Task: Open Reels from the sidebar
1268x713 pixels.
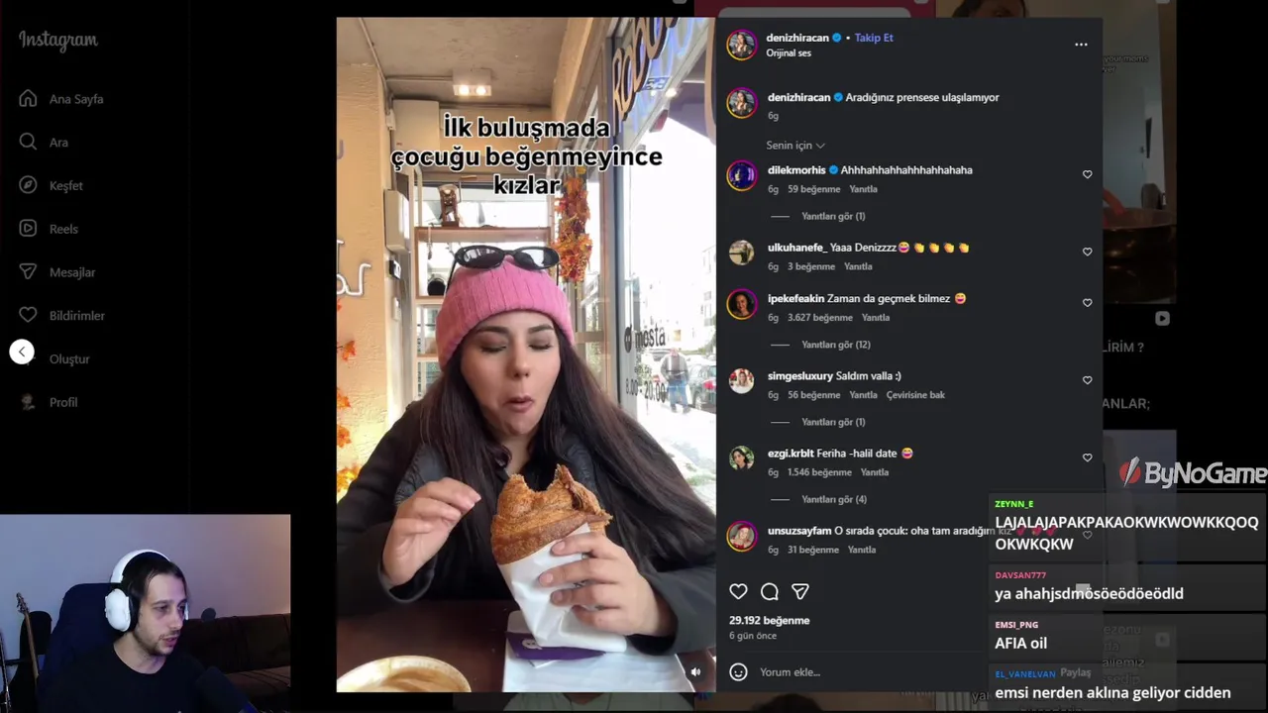Action: [x=63, y=229]
